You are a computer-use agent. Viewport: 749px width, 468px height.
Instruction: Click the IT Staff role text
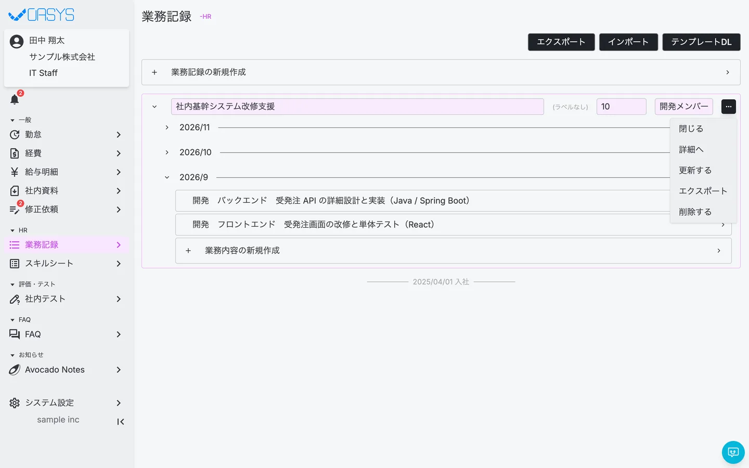pyautogui.click(x=43, y=73)
